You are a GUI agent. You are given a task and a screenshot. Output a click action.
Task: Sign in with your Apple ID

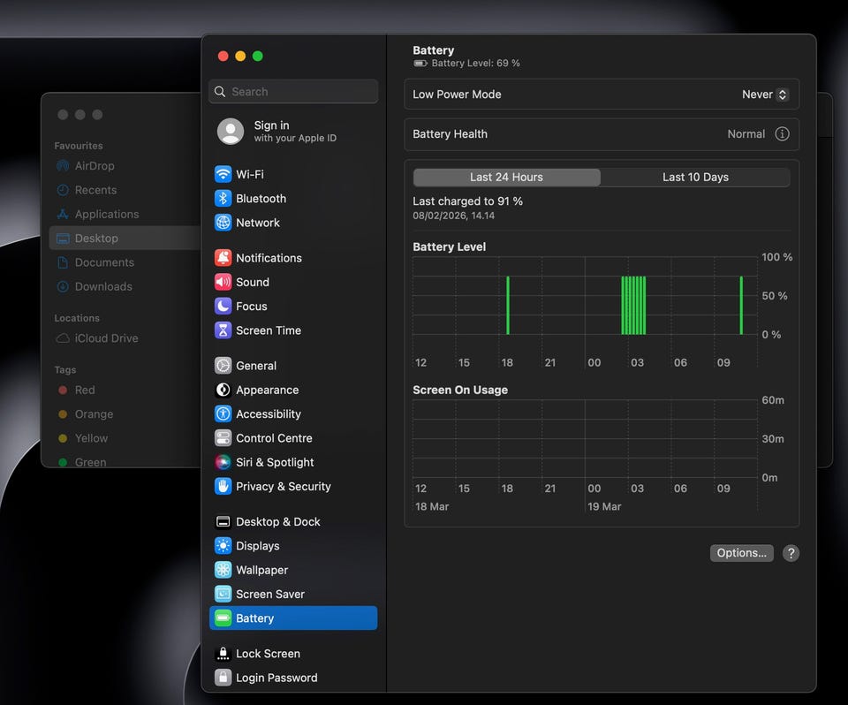coord(293,132)
